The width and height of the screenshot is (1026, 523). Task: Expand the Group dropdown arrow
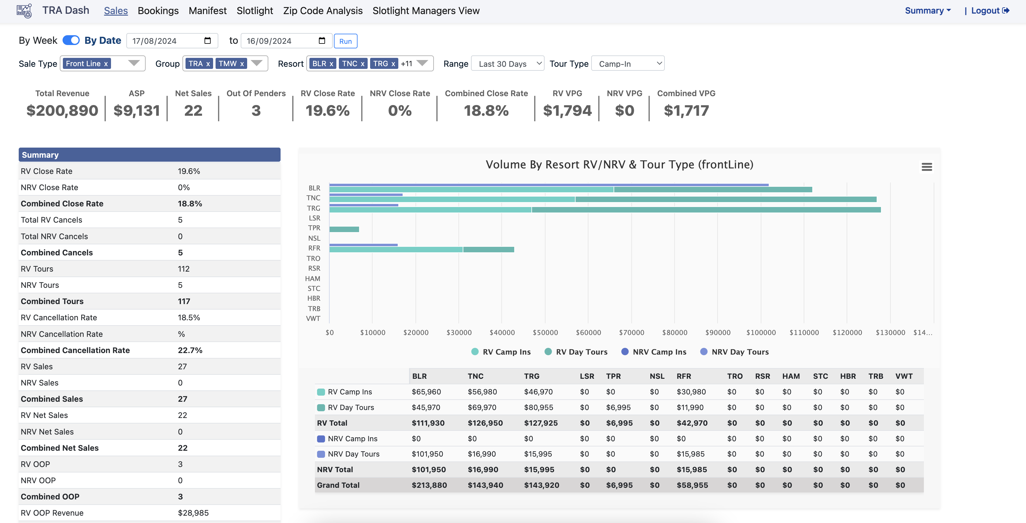256,63
